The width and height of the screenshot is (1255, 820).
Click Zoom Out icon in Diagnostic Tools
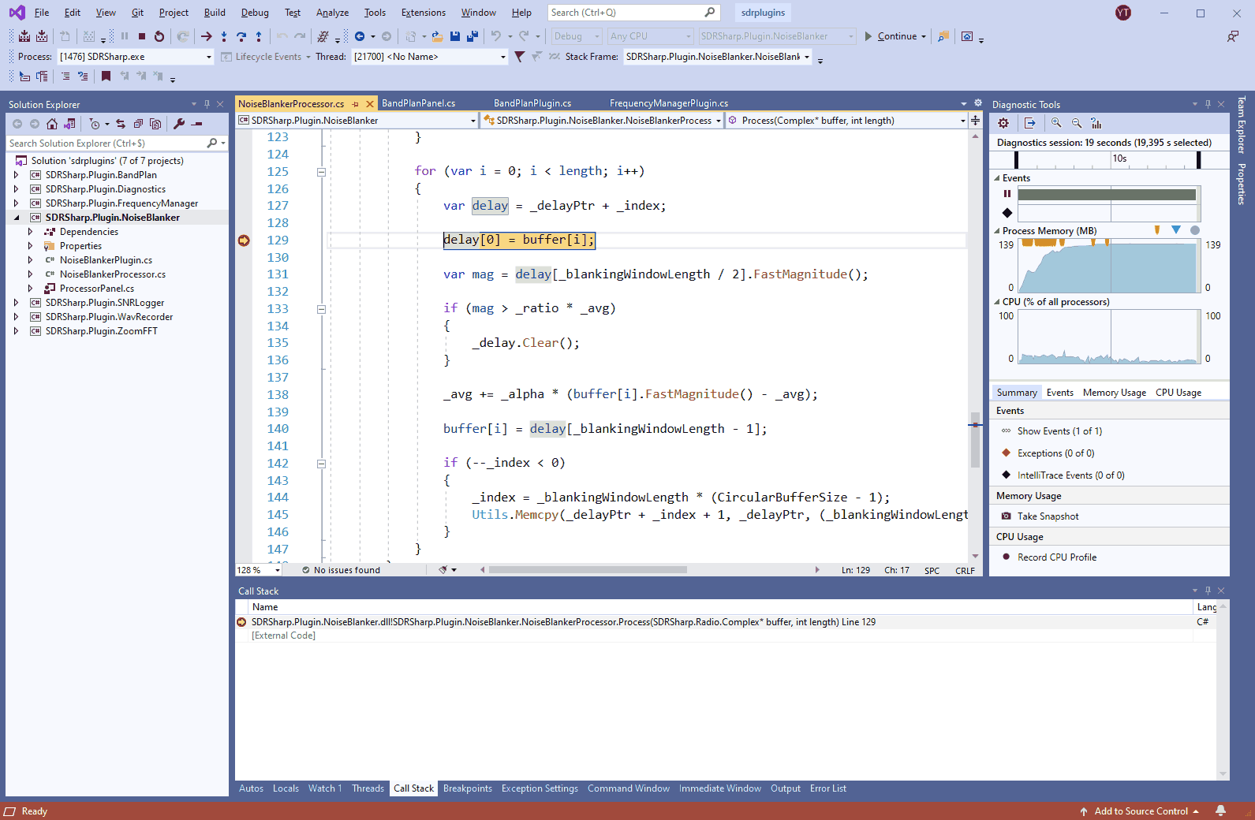click(x=1077, y=123)
